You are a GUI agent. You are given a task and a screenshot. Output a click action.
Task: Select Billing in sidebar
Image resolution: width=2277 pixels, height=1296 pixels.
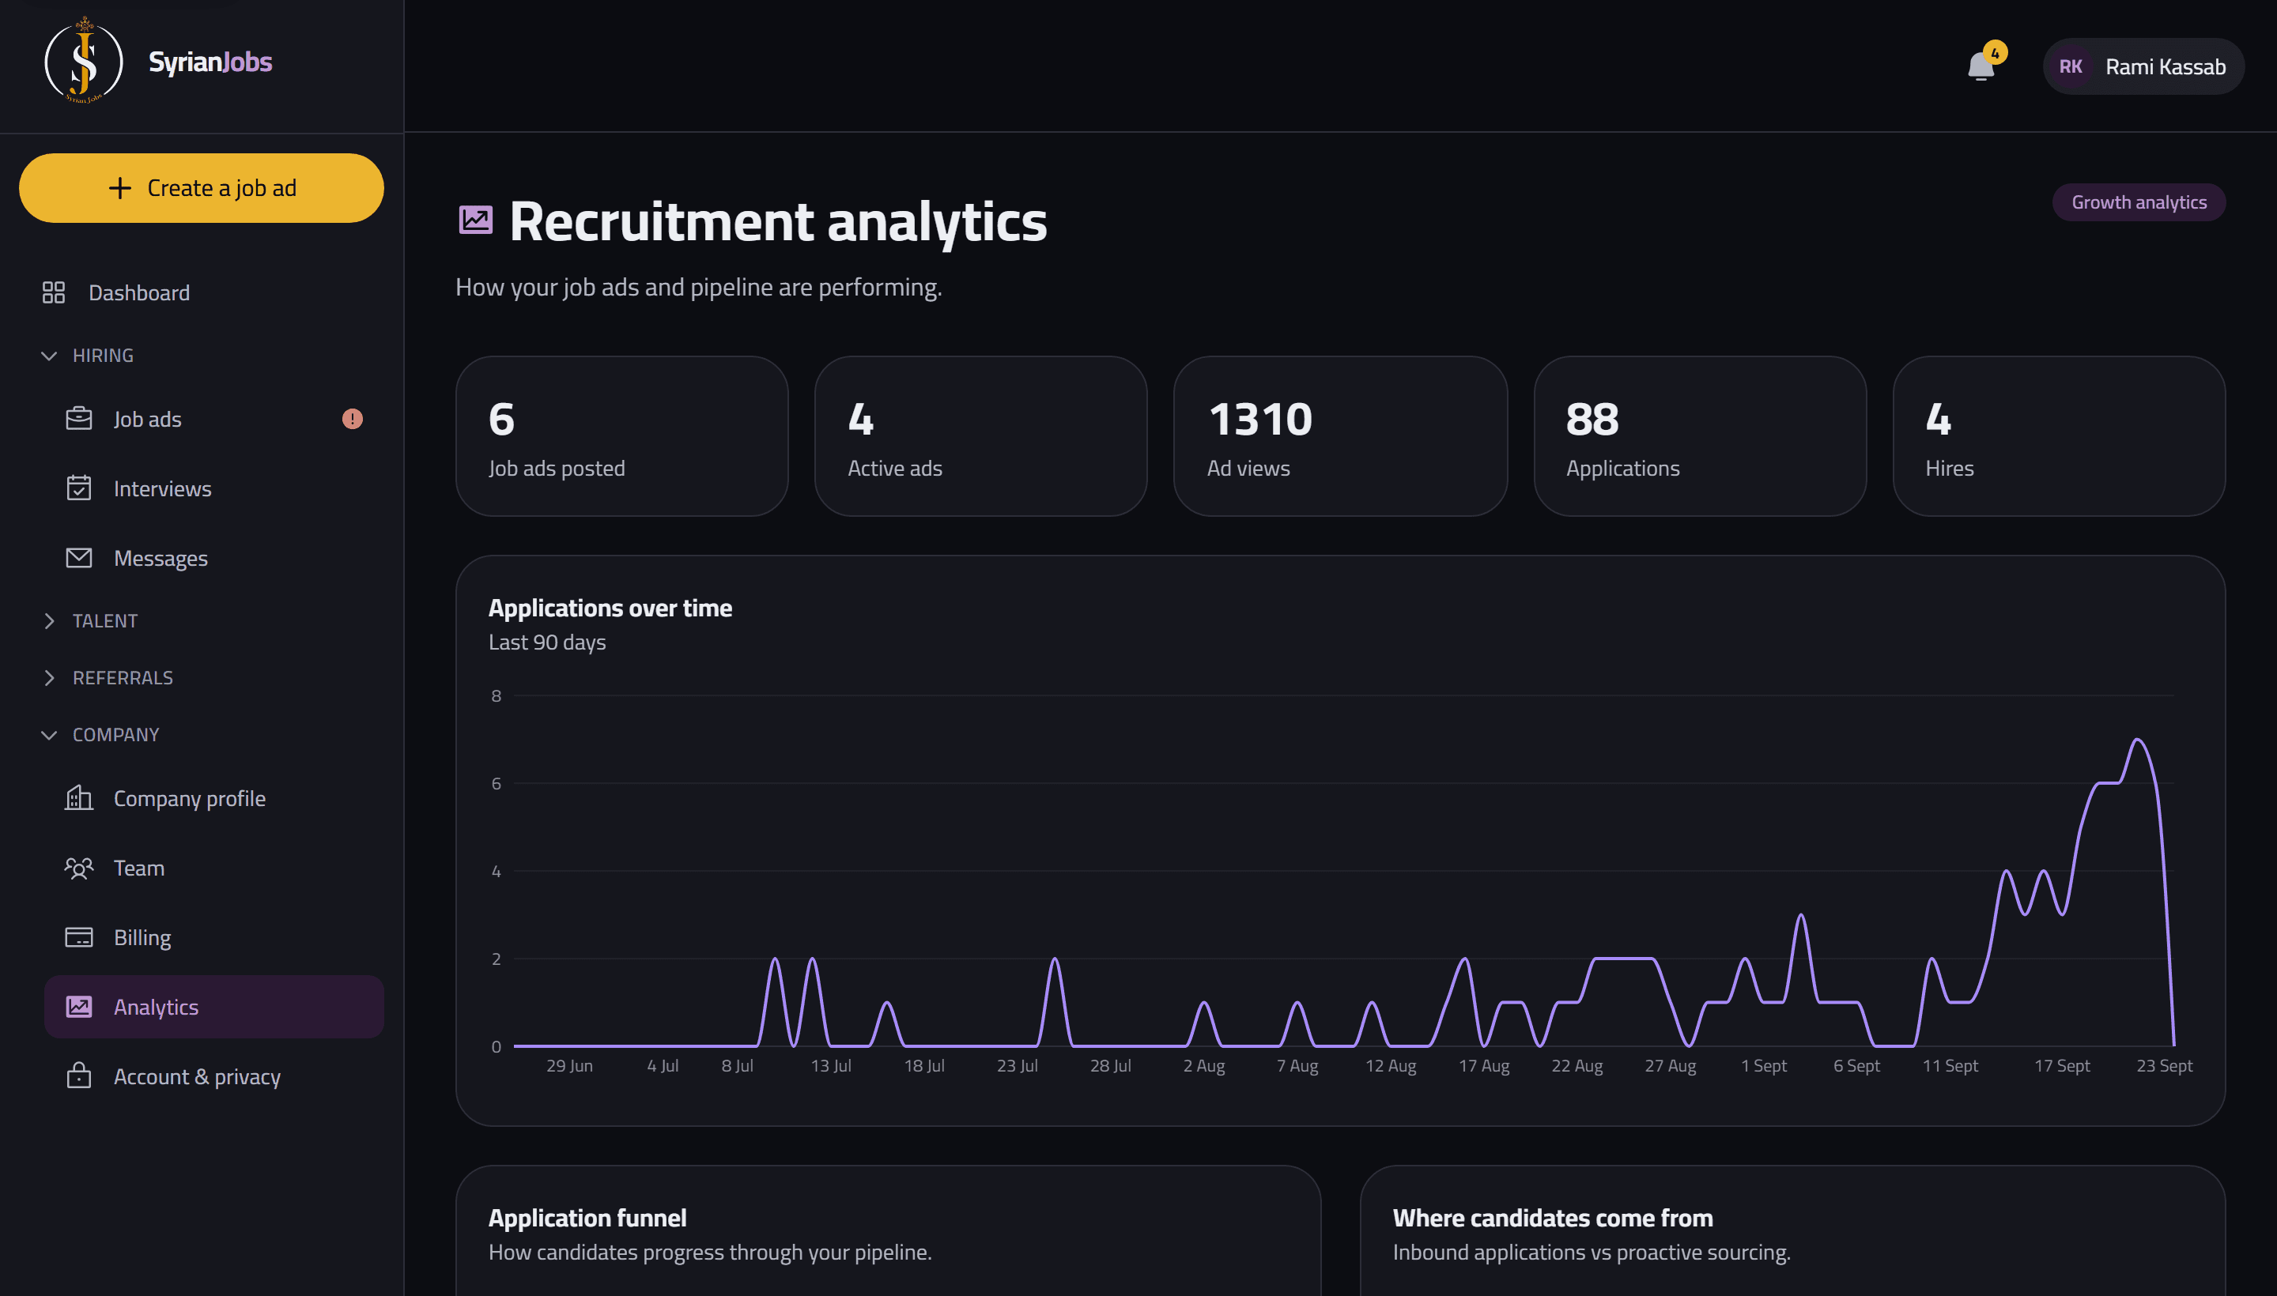(x=213, y=937)
